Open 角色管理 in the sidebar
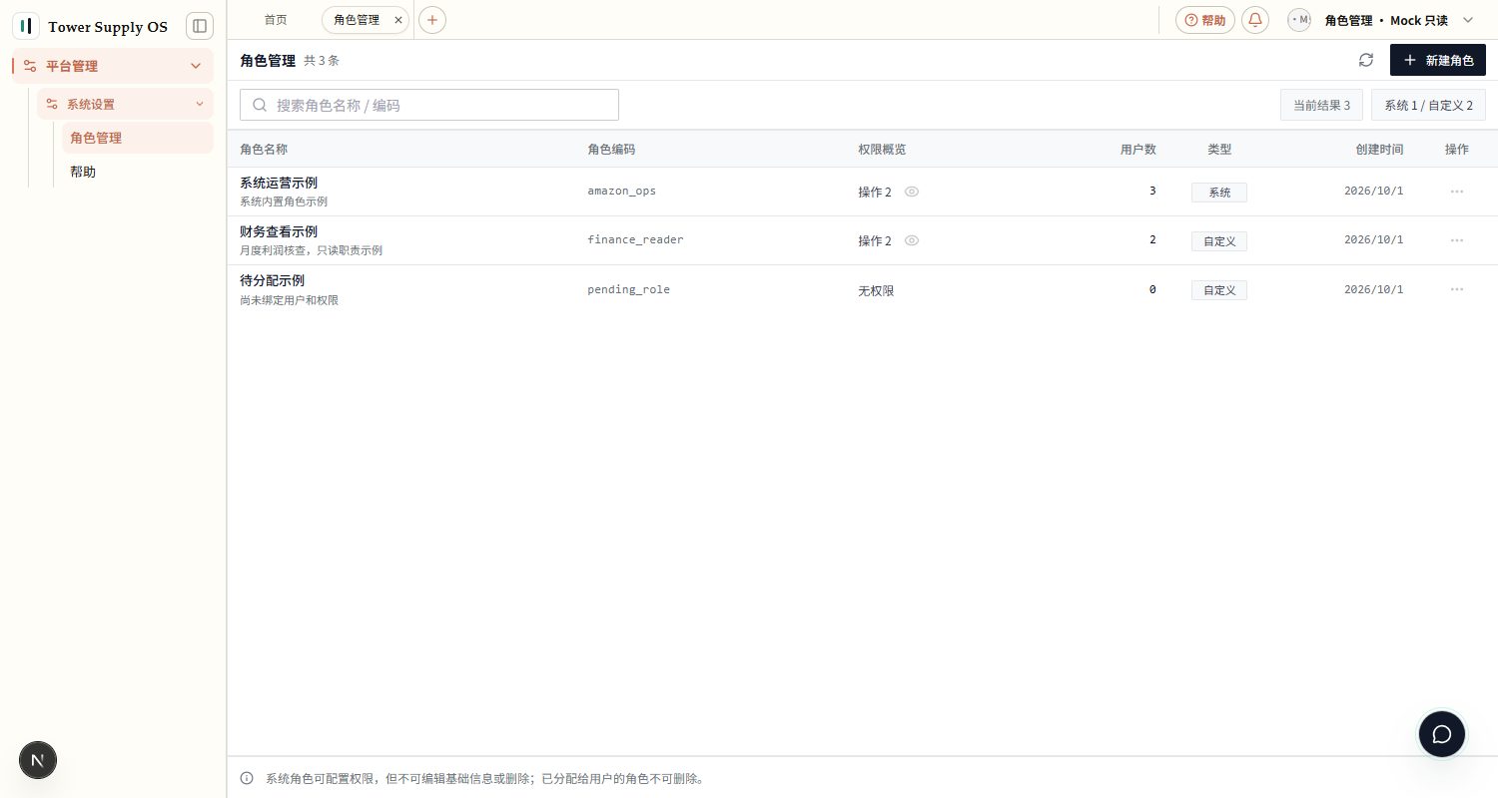 (138, 138)
